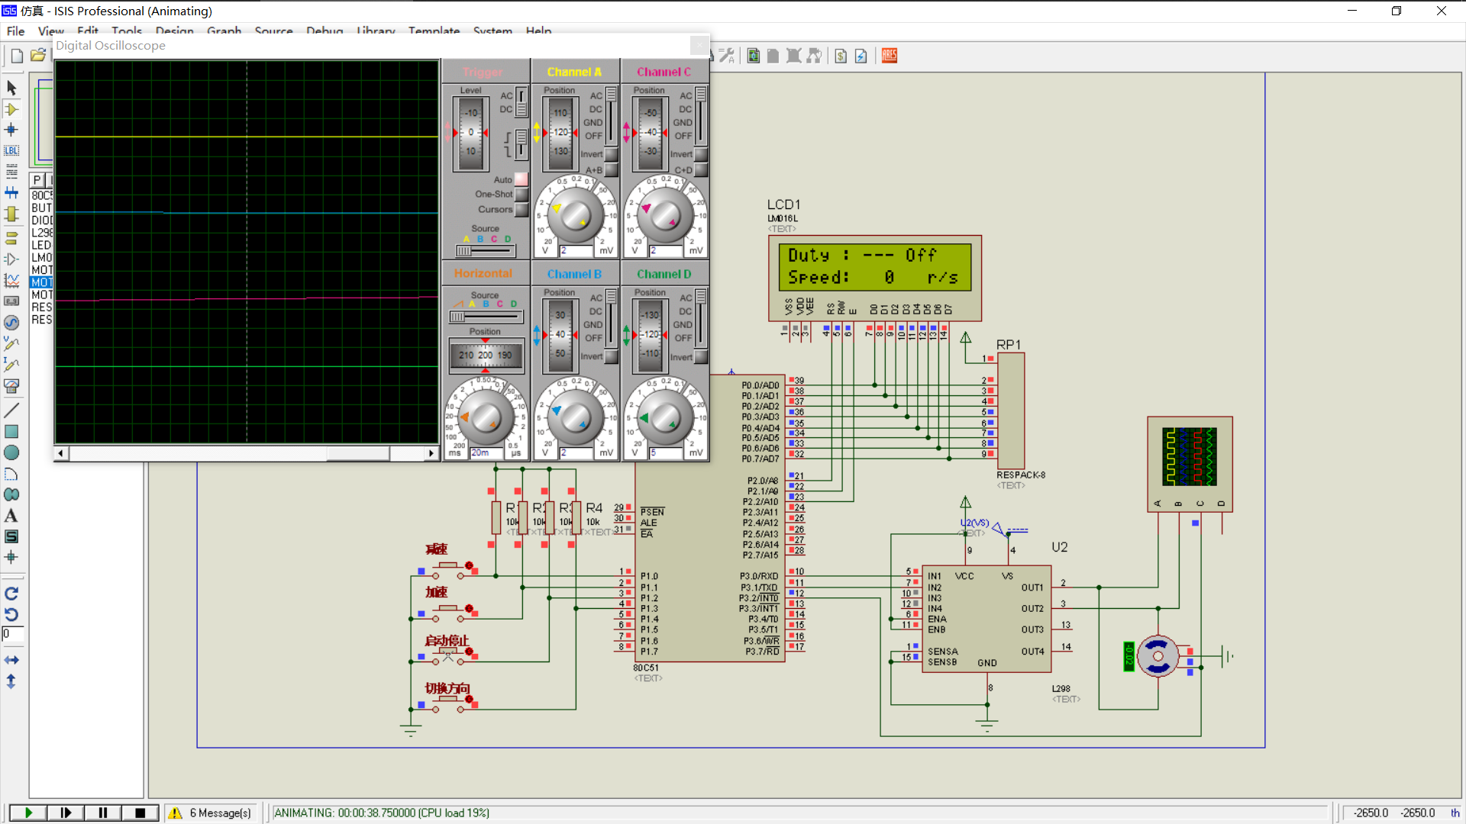Select the 2D box drawing tool
Image resolution: width=1466 pixels, height=824 pixels.
coord(11,431)
